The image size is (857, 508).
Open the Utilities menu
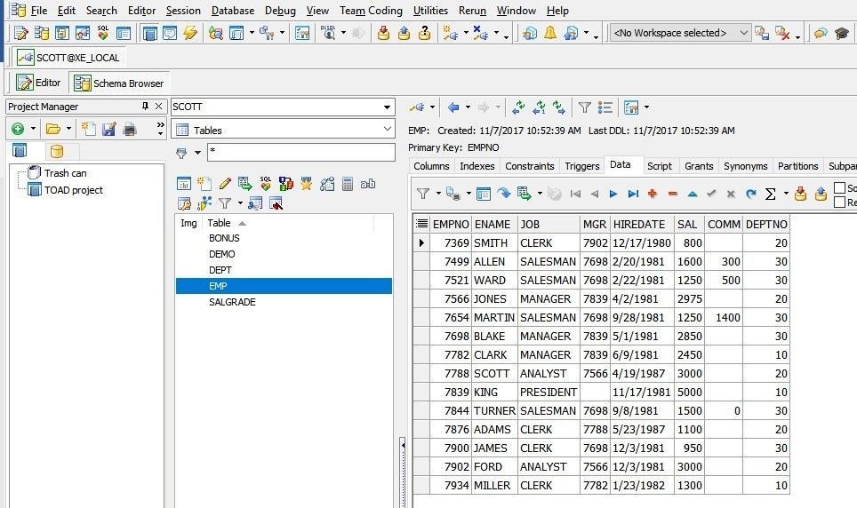point(430,11)
